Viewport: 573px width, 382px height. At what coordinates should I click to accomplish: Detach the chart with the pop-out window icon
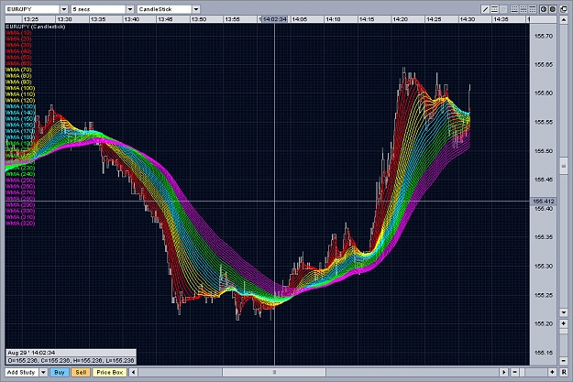click(x=563, y=9)
